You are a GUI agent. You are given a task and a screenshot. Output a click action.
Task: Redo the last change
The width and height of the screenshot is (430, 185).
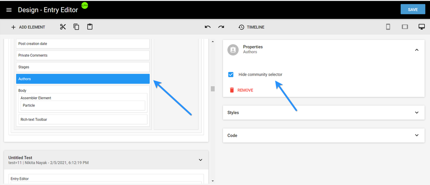(x=221, y=27)
